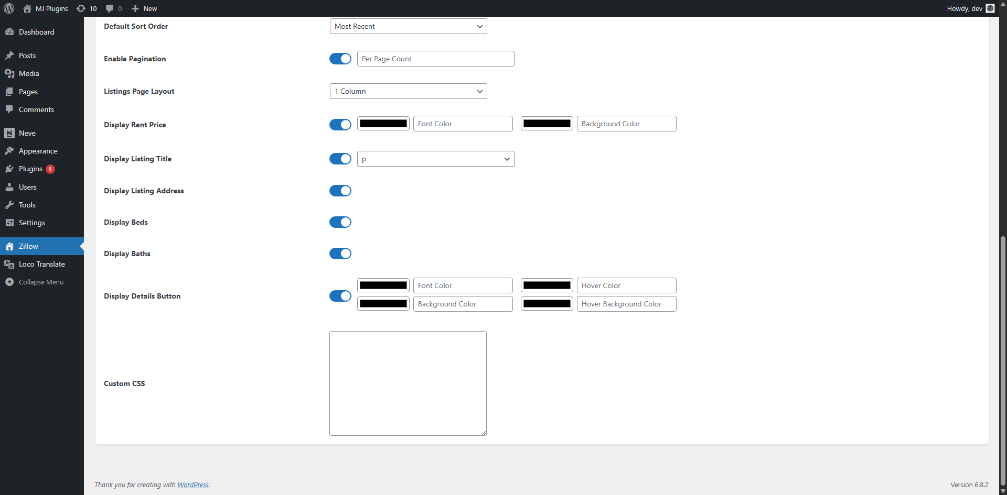1007x495 pixels.
Task: Open the Listings Page Layout dropdown
Action: [409, 91]
